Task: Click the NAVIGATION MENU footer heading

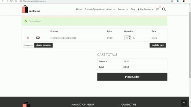Action: coord(83,105)
